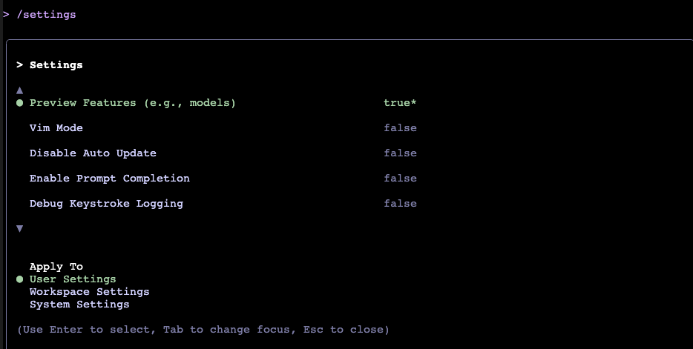Click the /settings command input line
This screenshot has height=349, width=693.
coord(46,14)
